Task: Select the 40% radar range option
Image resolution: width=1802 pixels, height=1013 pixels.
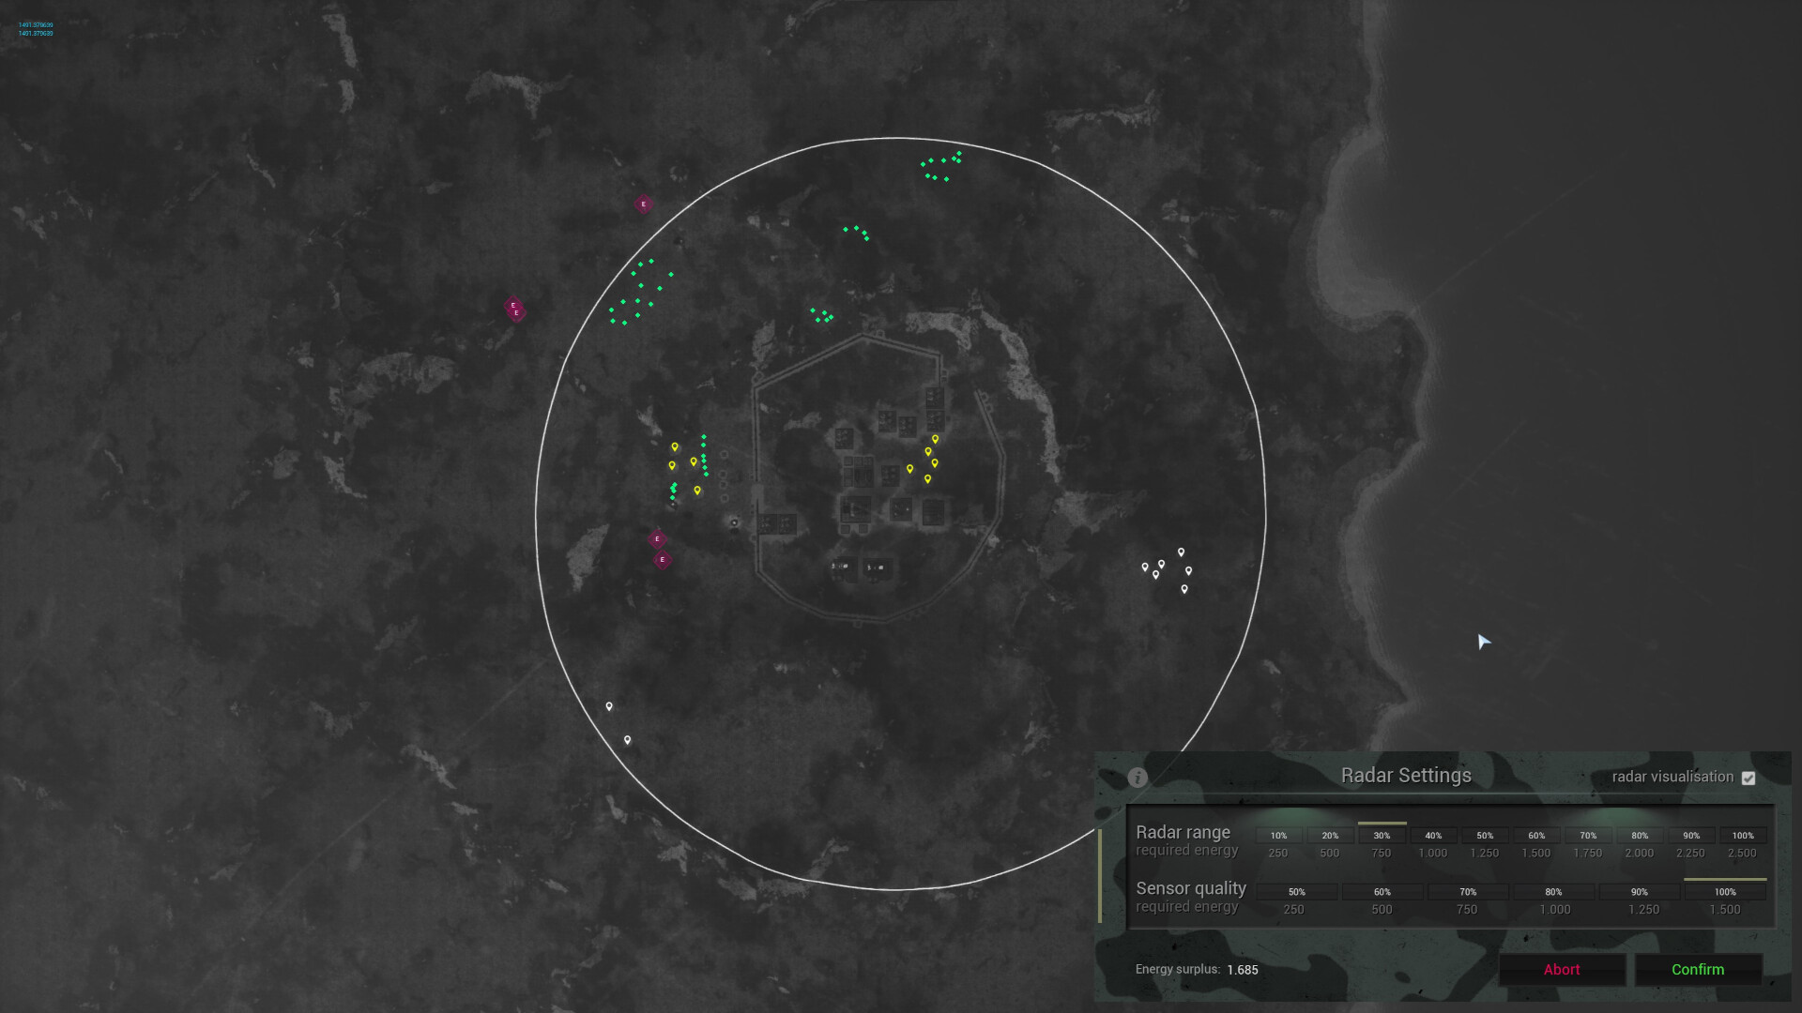Action: [x=1432, y=835]
